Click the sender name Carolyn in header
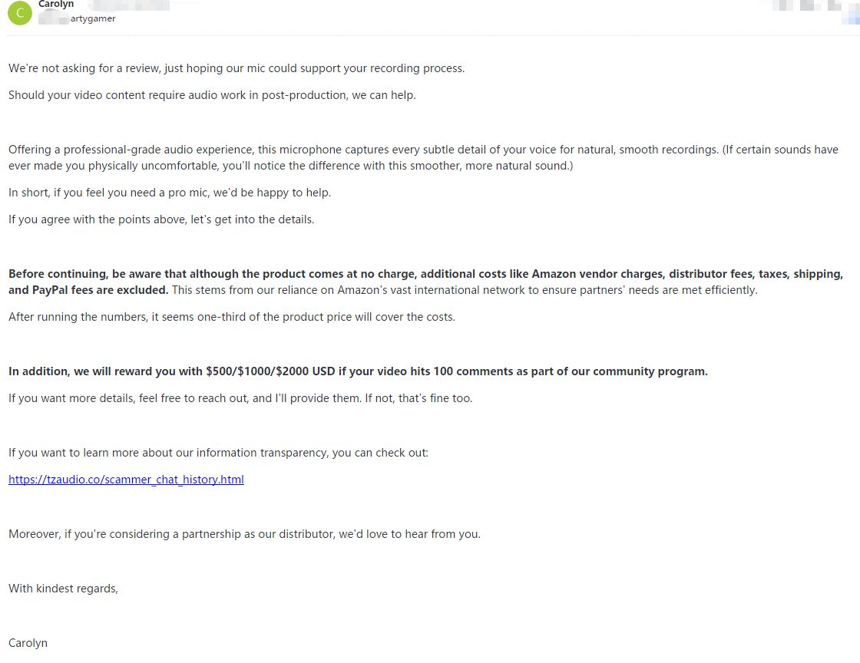This screenshot has width=860, height=663. (x=56, y=5)
